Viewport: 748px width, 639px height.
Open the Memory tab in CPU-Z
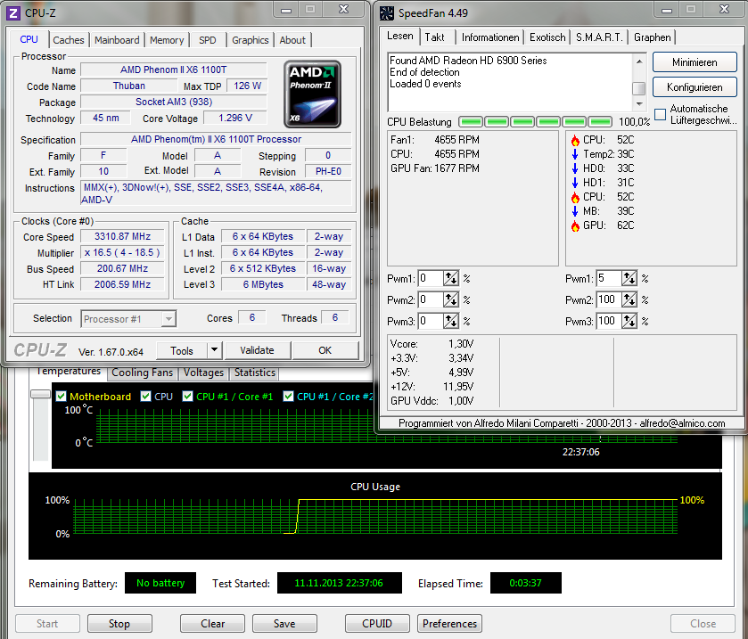tap(167, 40)
